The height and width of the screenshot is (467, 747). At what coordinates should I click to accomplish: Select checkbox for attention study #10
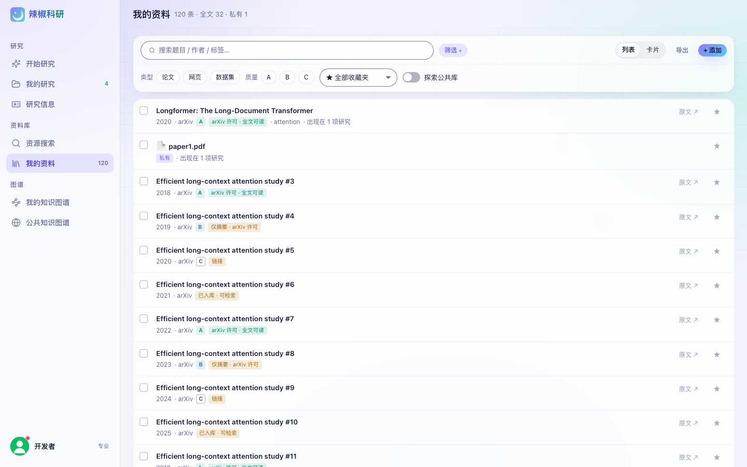(x=144, y=422)
